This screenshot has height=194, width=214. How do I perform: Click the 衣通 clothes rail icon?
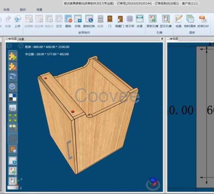pyautogui.click(x=140, y=19)
